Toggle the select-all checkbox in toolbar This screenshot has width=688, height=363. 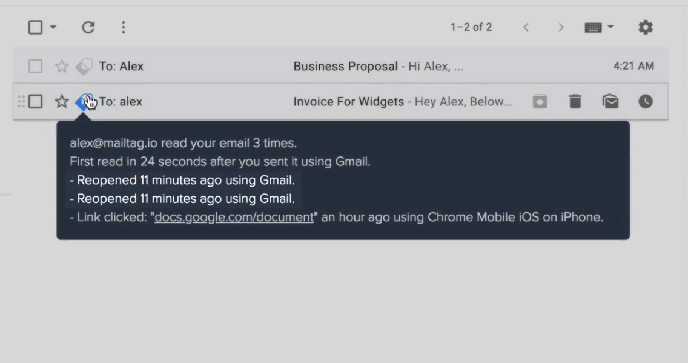tap(36, 27)
